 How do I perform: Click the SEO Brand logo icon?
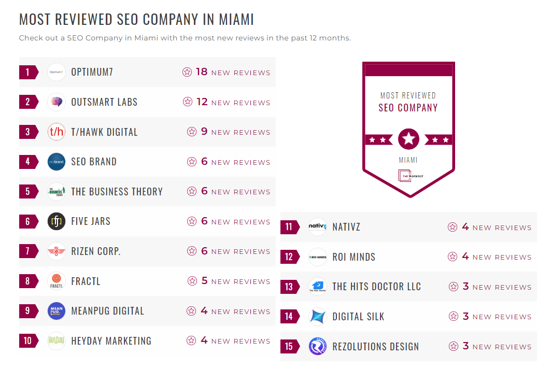[x=56, y=162]
